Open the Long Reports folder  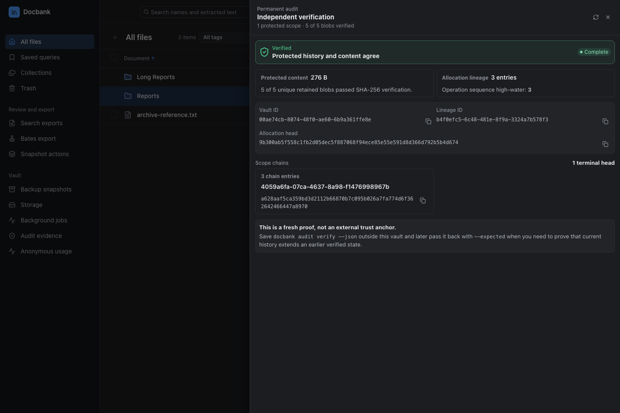[x=156, y=77]
